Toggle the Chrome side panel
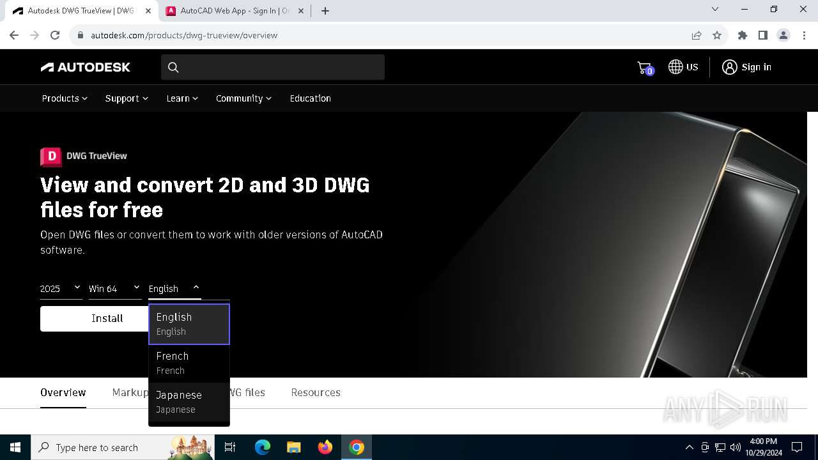Image resolution: width=818 pixels, height=460 pixels. (x=763, y=35)
